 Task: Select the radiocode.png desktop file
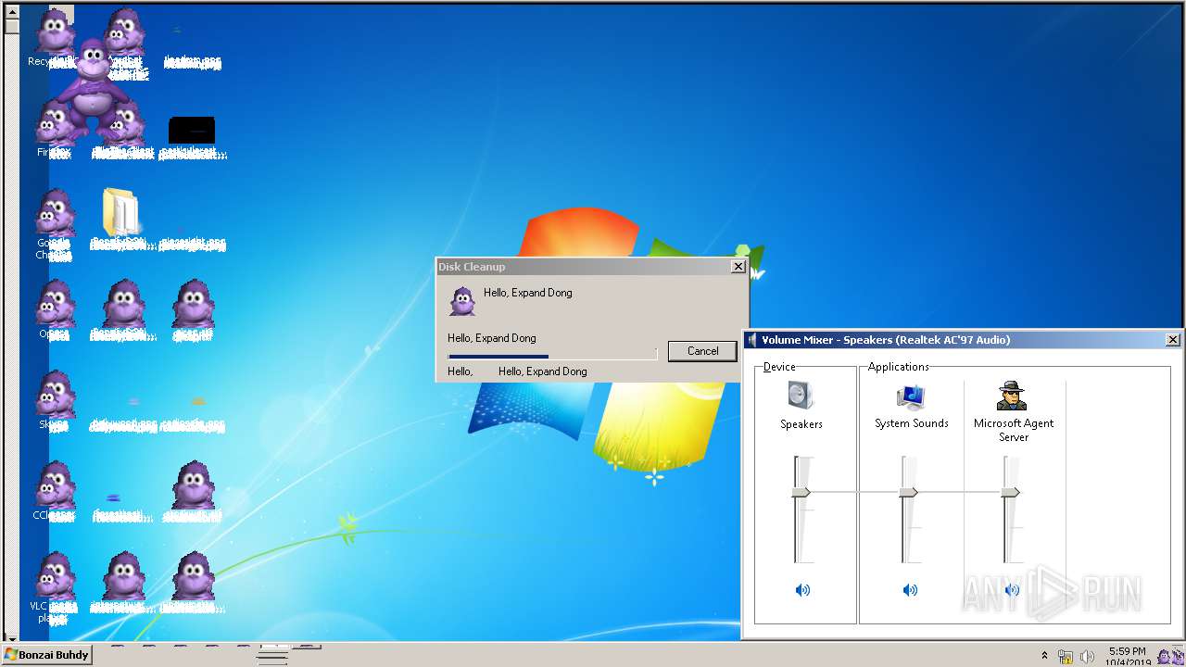(x=193, y=414)
